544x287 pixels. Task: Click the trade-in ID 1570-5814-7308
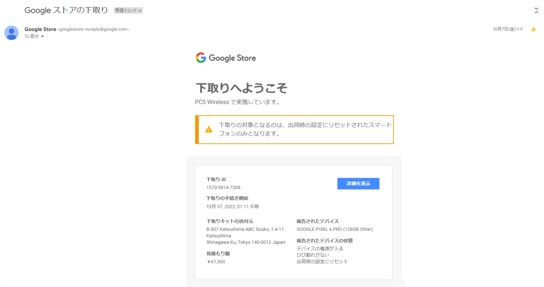tap(223, 188)
